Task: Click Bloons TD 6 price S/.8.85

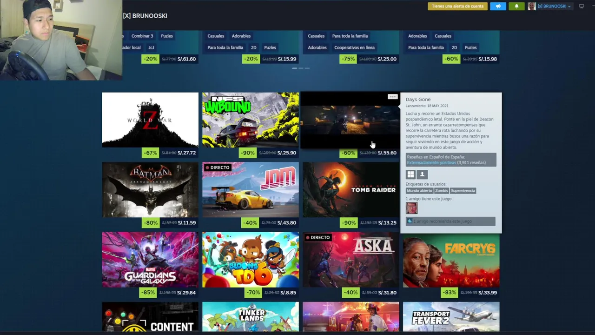Action: click(x=288, y=293)
